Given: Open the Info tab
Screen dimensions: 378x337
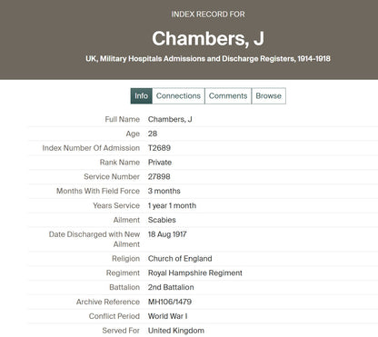Looking at the screenshot, I should [141, 96].
